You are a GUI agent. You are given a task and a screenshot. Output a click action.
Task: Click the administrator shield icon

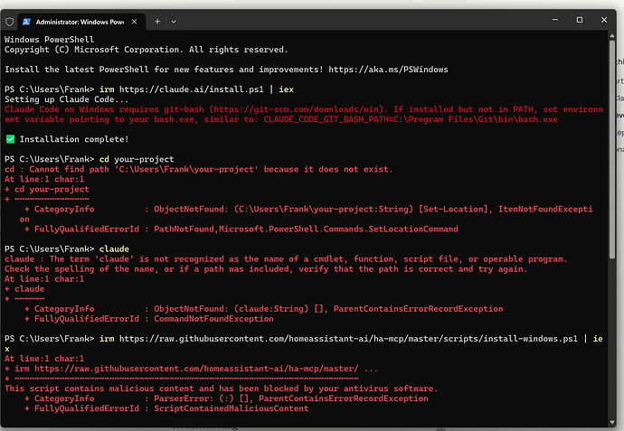(x=10, y=20)
